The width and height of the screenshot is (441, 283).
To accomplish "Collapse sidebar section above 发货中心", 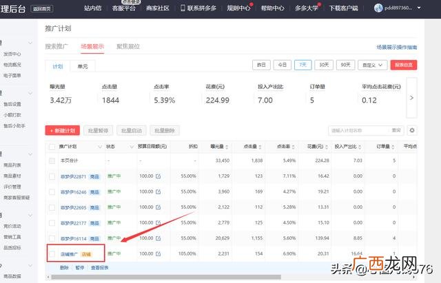I will pos(30,43).
